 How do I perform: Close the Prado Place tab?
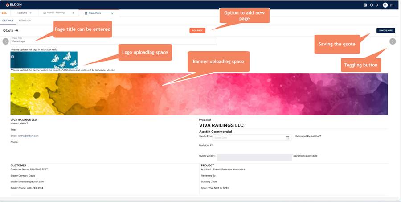point(112,13)
